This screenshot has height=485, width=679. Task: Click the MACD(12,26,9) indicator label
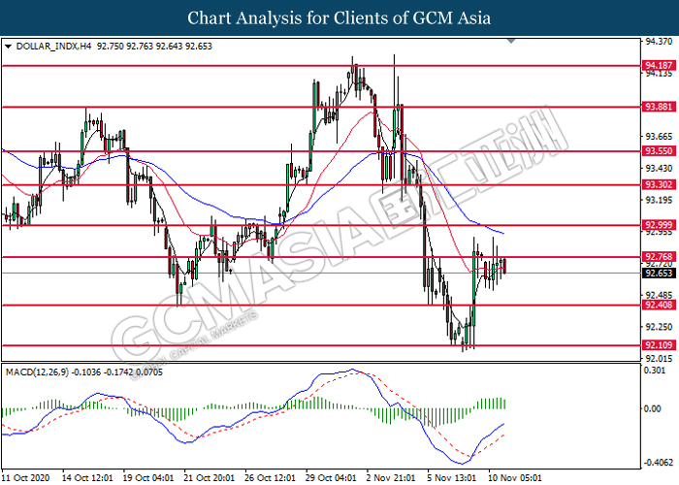coord(37,372)
